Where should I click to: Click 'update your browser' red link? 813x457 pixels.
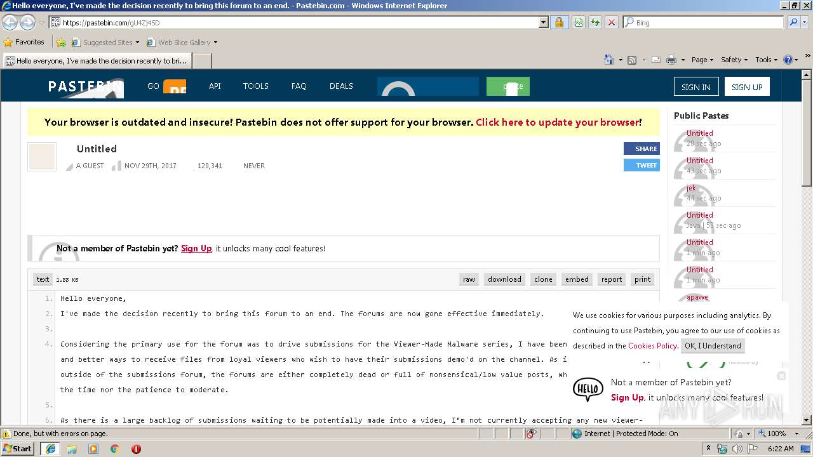[x=557, y=123]
